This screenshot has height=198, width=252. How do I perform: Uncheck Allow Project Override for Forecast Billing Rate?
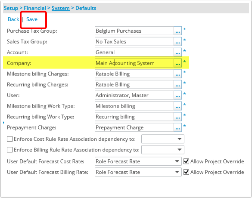point(186,172)
